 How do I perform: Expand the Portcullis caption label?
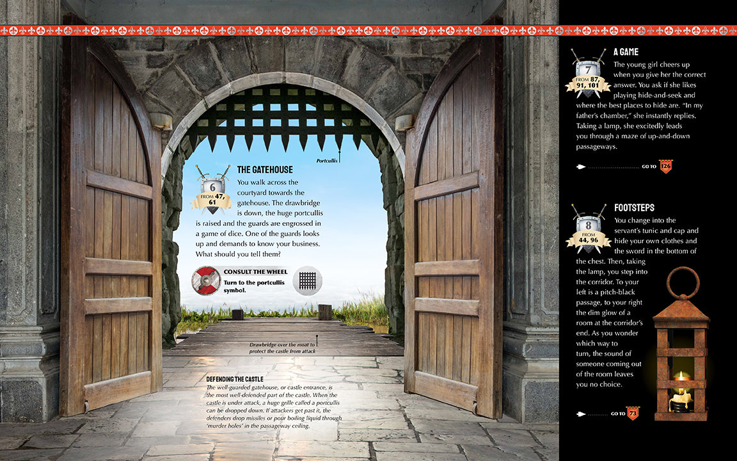pos(326,161)
